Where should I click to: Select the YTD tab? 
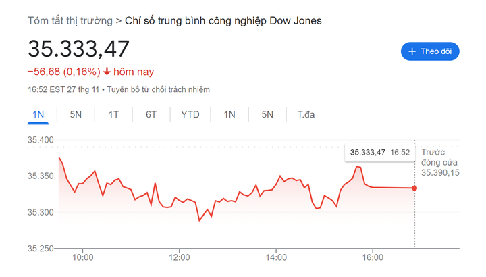tap(190, 114)
